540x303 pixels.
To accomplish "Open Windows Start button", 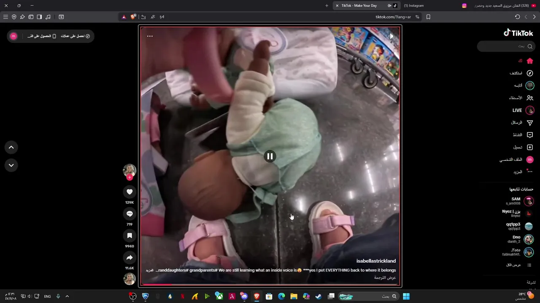I will (x=406, y=296).
